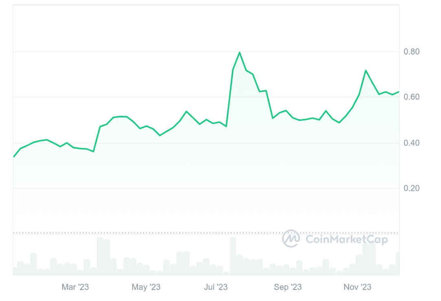Click the CoinMarketCap logo icon

[x=291, y=239]
